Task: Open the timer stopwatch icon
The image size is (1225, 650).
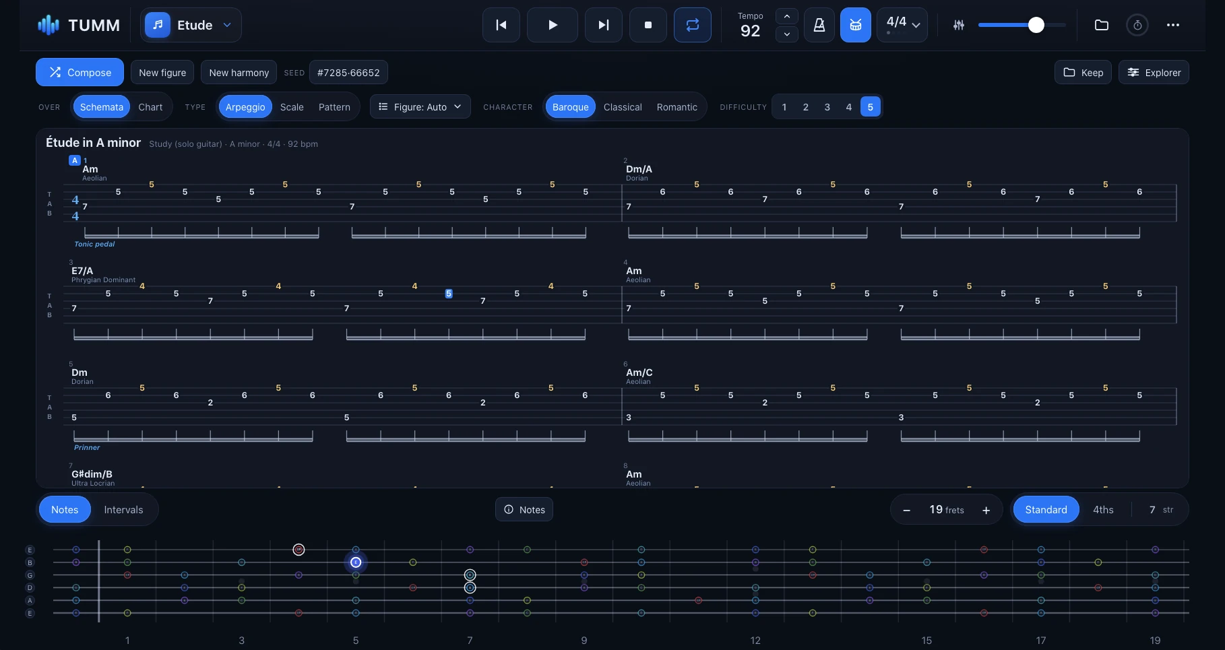Action: [x=1137, y=25]
